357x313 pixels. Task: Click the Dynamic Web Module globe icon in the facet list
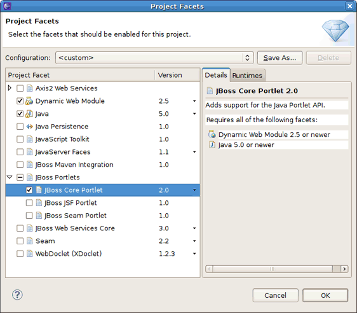(29, 101)
